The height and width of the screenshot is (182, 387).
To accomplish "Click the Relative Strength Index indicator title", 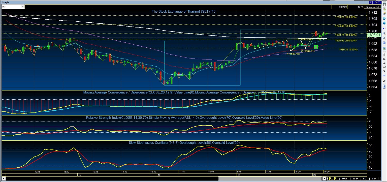I will click(x=184, y=118).
